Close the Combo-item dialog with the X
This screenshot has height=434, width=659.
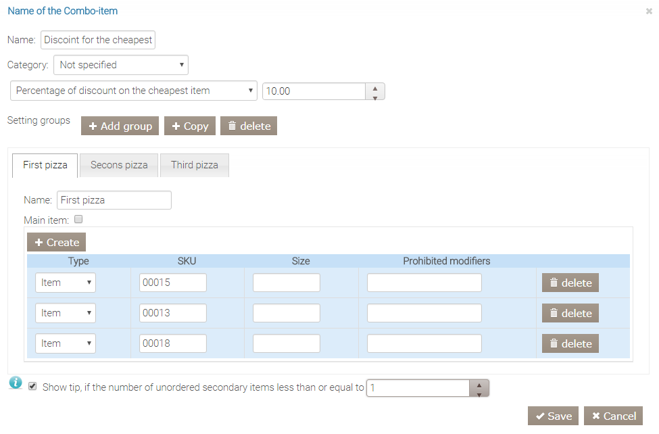(649, 11)
